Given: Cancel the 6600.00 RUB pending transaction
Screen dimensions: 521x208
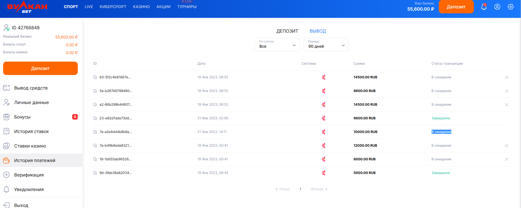Looking at the screenshot, I should coord(507,91).
